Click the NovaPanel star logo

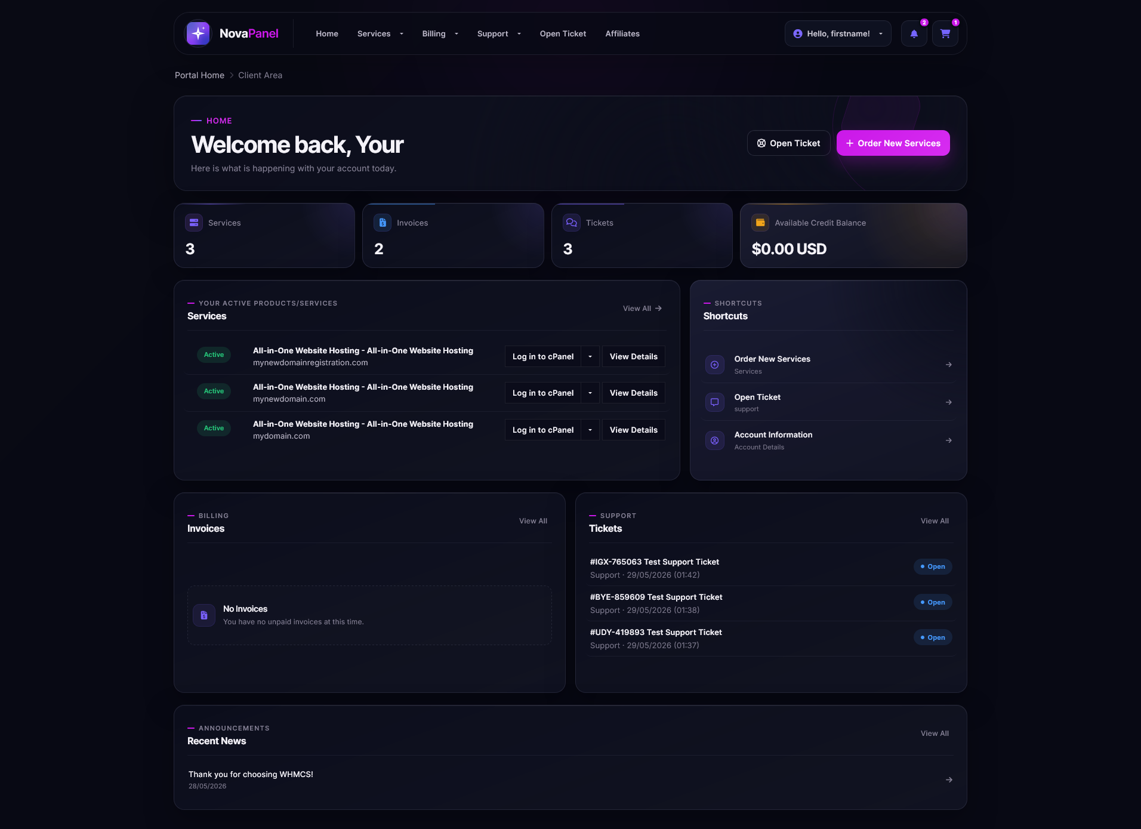[x=198, y=33]
